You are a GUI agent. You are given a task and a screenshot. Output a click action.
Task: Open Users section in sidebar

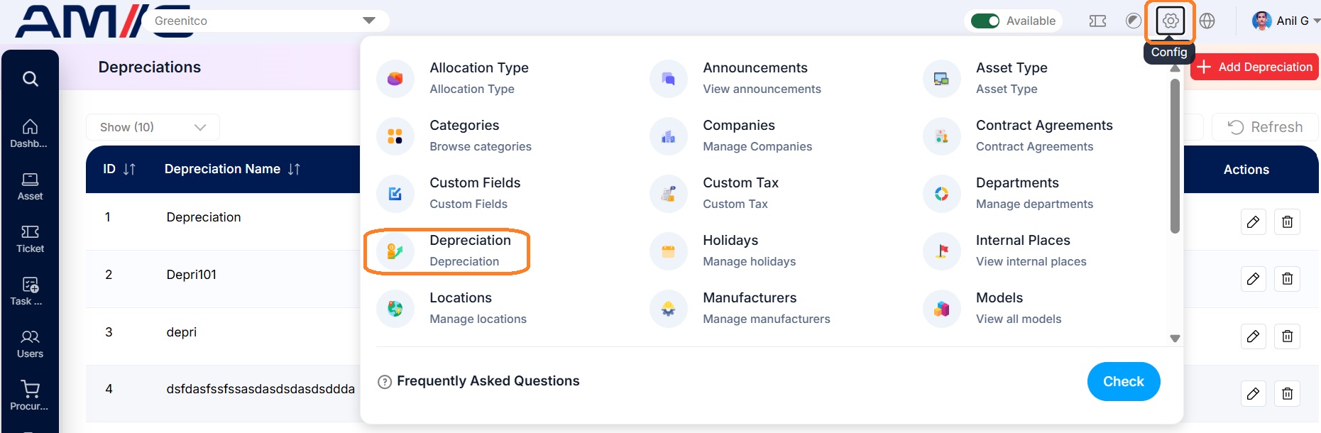(x=30, y=344)
